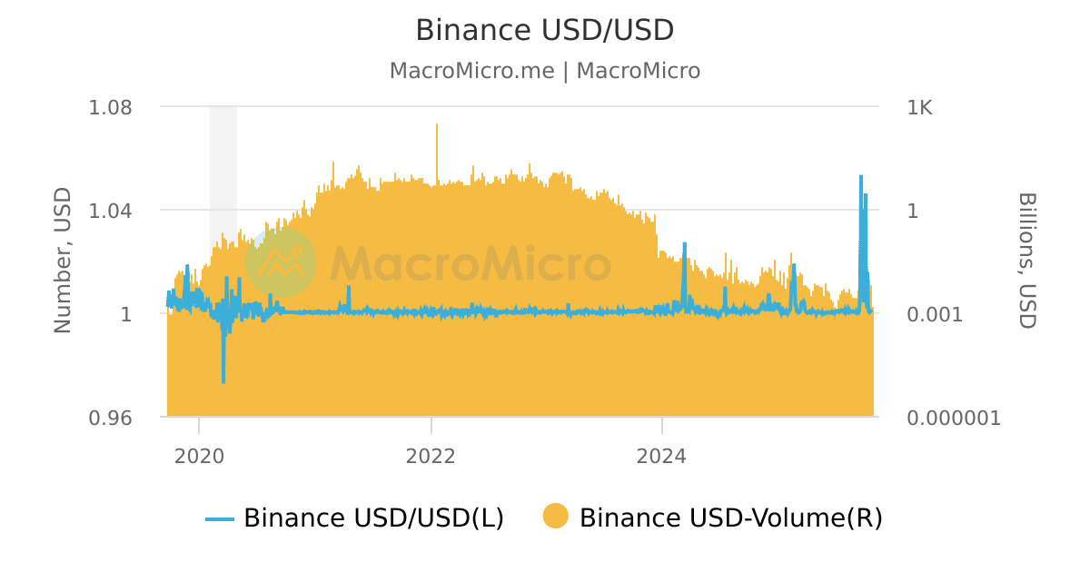The image size is (1090, 572).
Task: Click the right axis title Billions, USD
Action: [x=1026, y=261]
